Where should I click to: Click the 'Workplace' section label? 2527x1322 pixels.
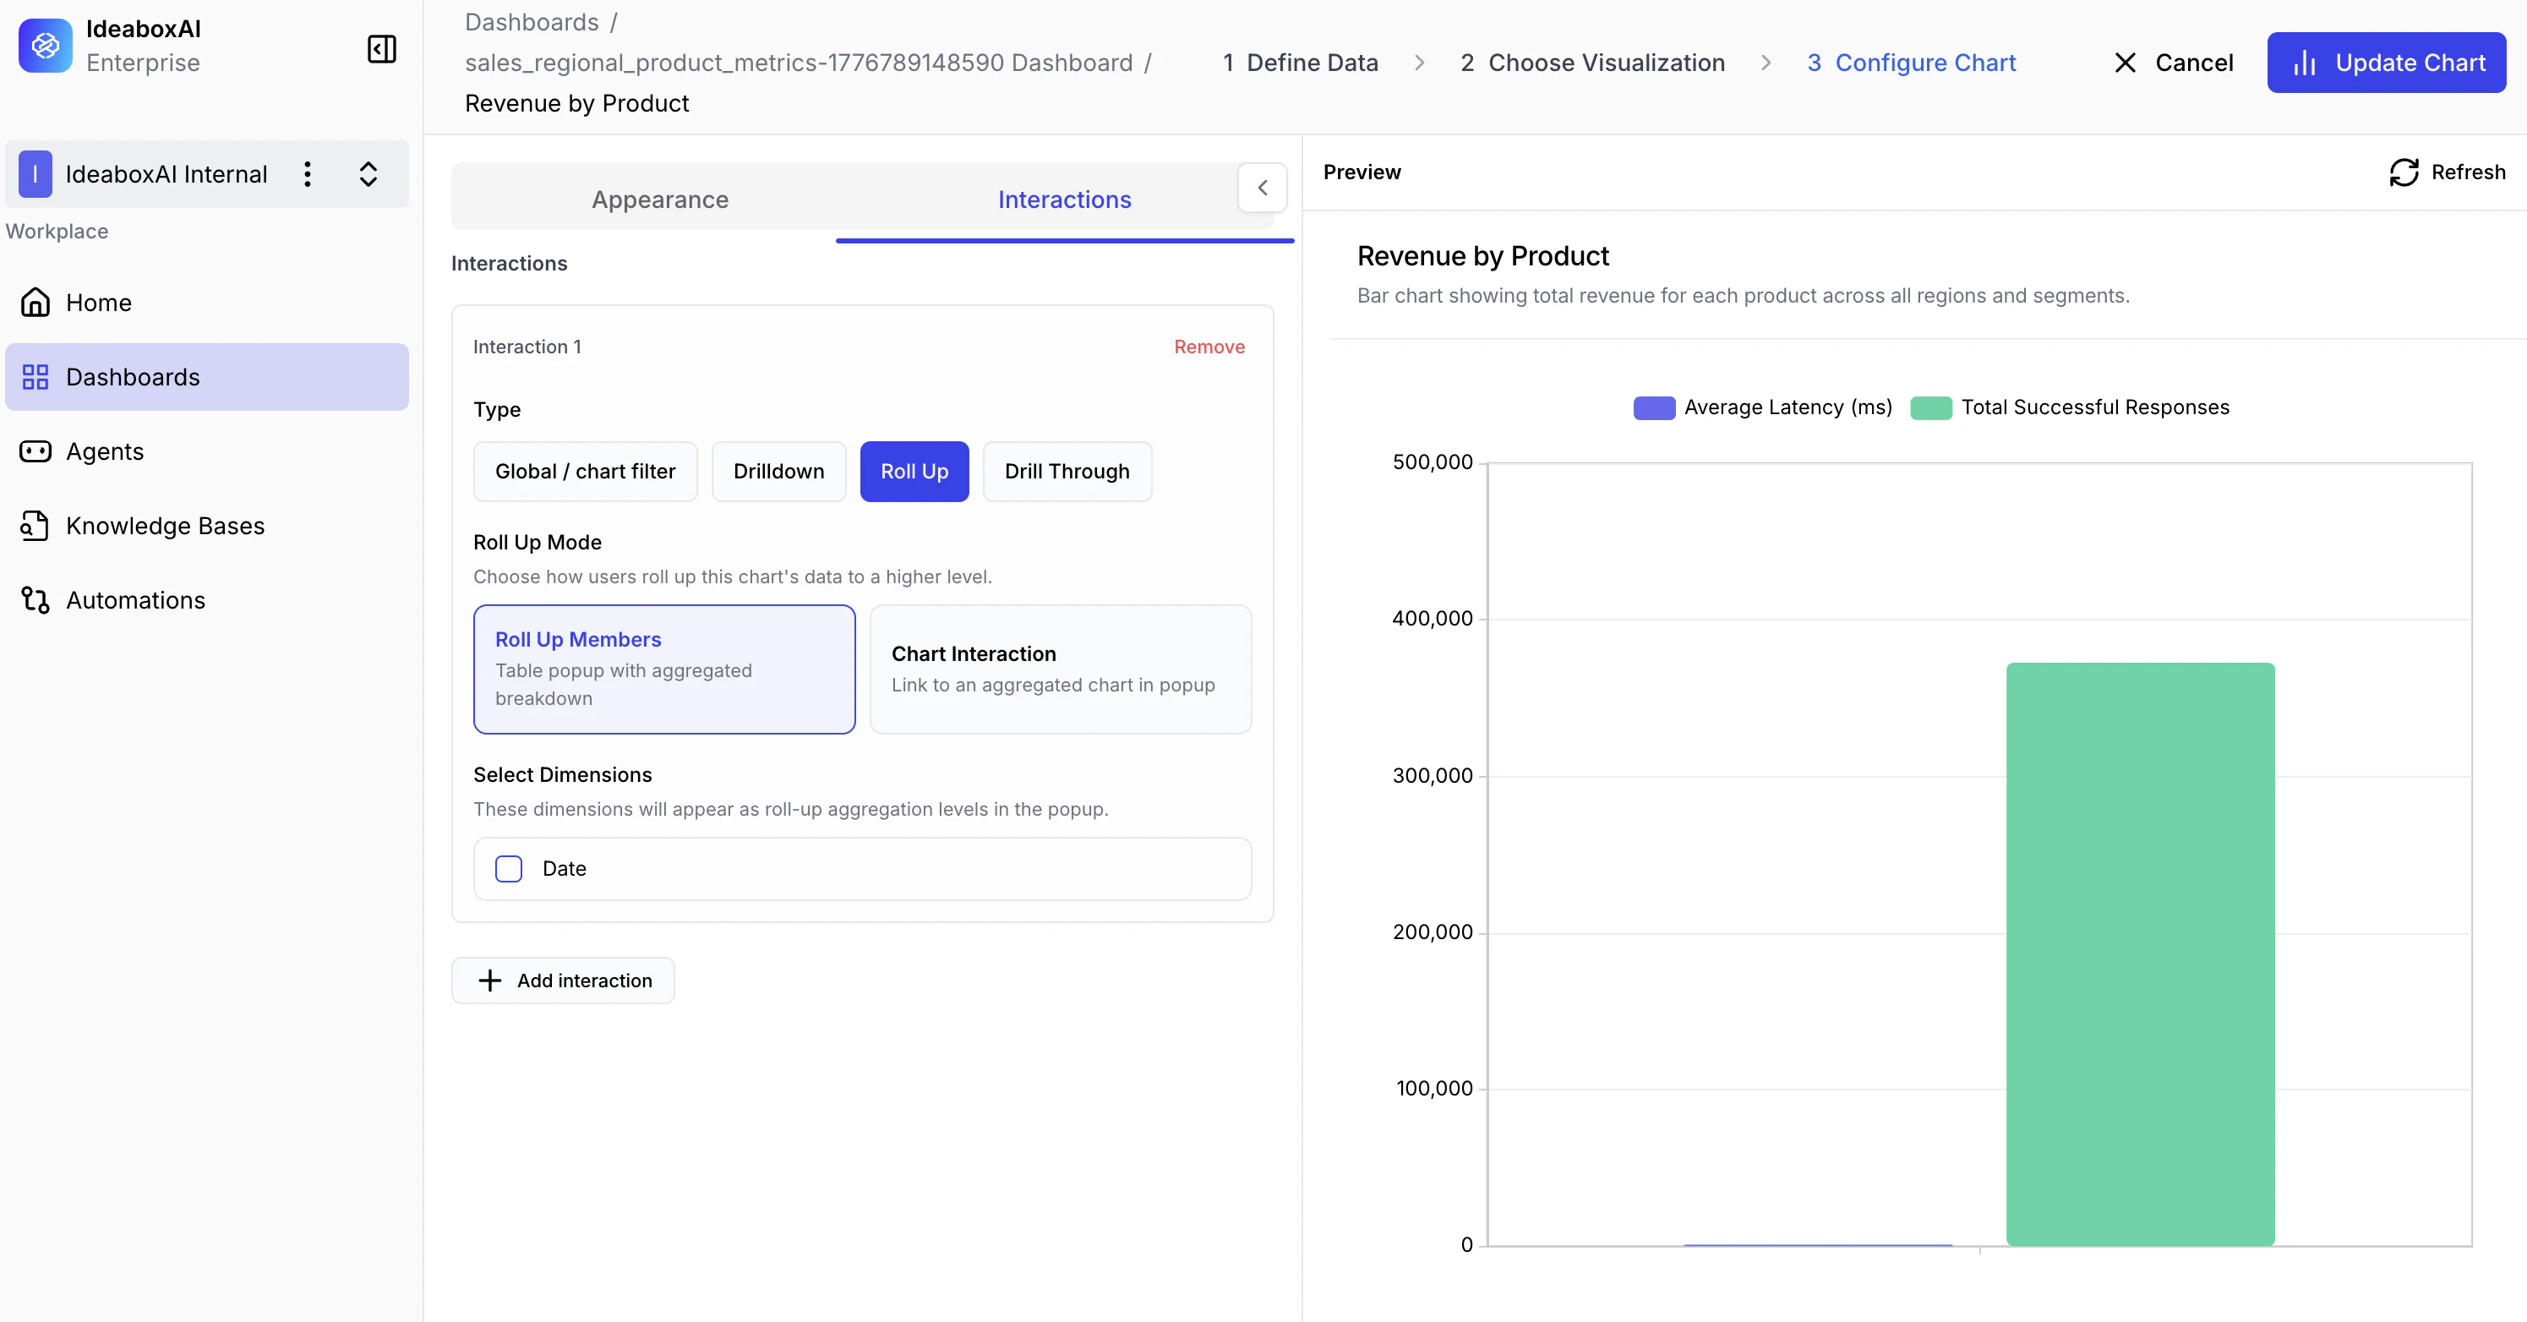pos(57,231)
